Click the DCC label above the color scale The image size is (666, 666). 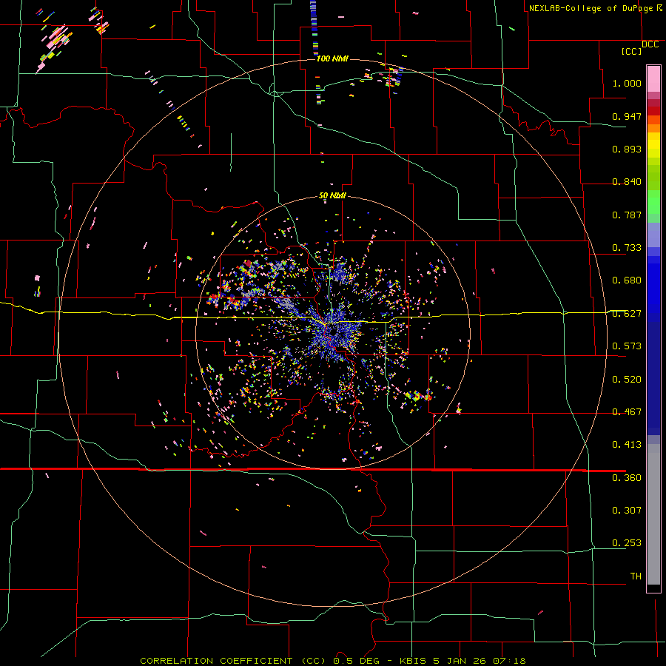click(650, 44)
